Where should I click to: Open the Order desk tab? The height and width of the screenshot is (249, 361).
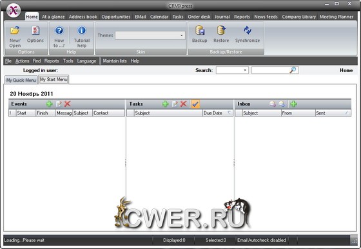(x=199, y=17)
